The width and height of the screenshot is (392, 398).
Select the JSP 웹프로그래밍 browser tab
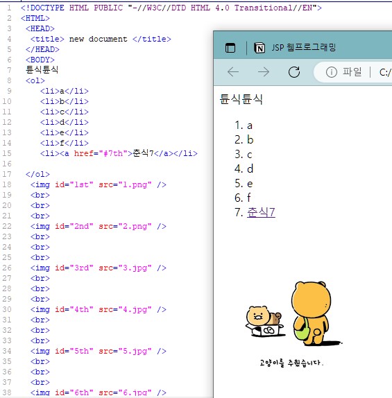point(304,47)
